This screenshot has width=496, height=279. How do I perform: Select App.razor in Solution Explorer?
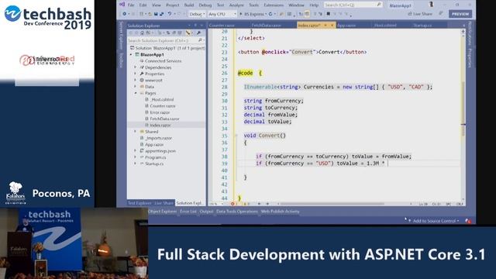tap(154, 145)
